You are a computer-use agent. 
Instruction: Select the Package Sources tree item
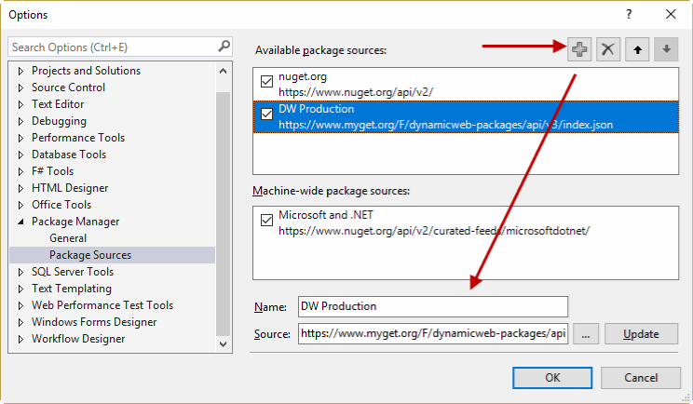pyautogui.click(x=90, y=255)
